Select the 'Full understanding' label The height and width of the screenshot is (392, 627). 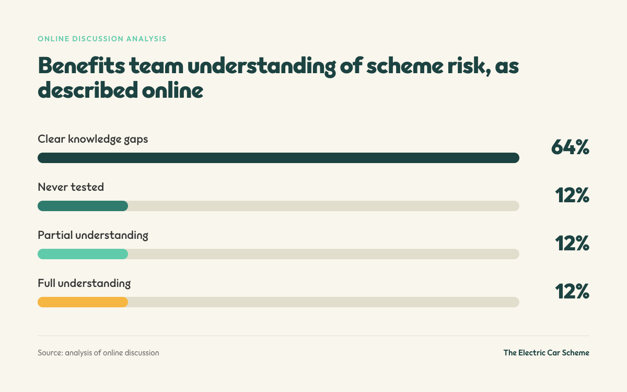click(84, 283)
